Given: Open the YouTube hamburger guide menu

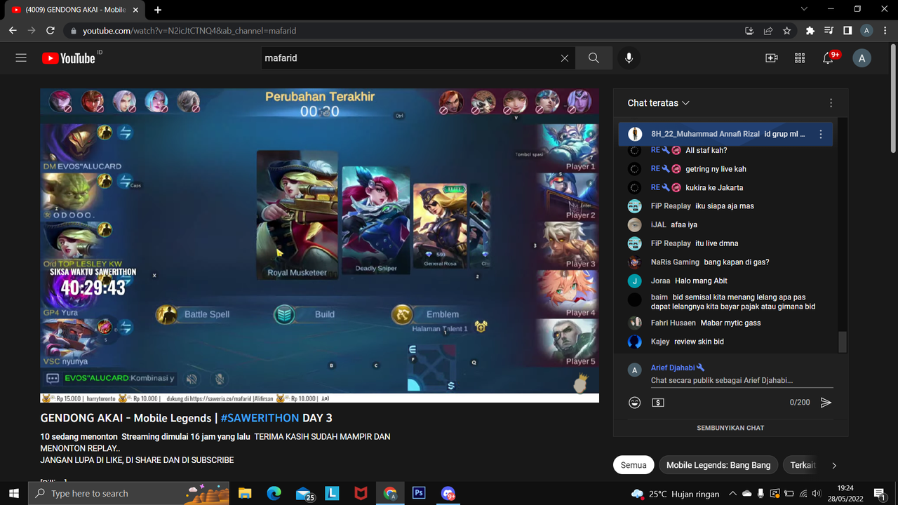Looking at the screenshot, I should [21, 58].
